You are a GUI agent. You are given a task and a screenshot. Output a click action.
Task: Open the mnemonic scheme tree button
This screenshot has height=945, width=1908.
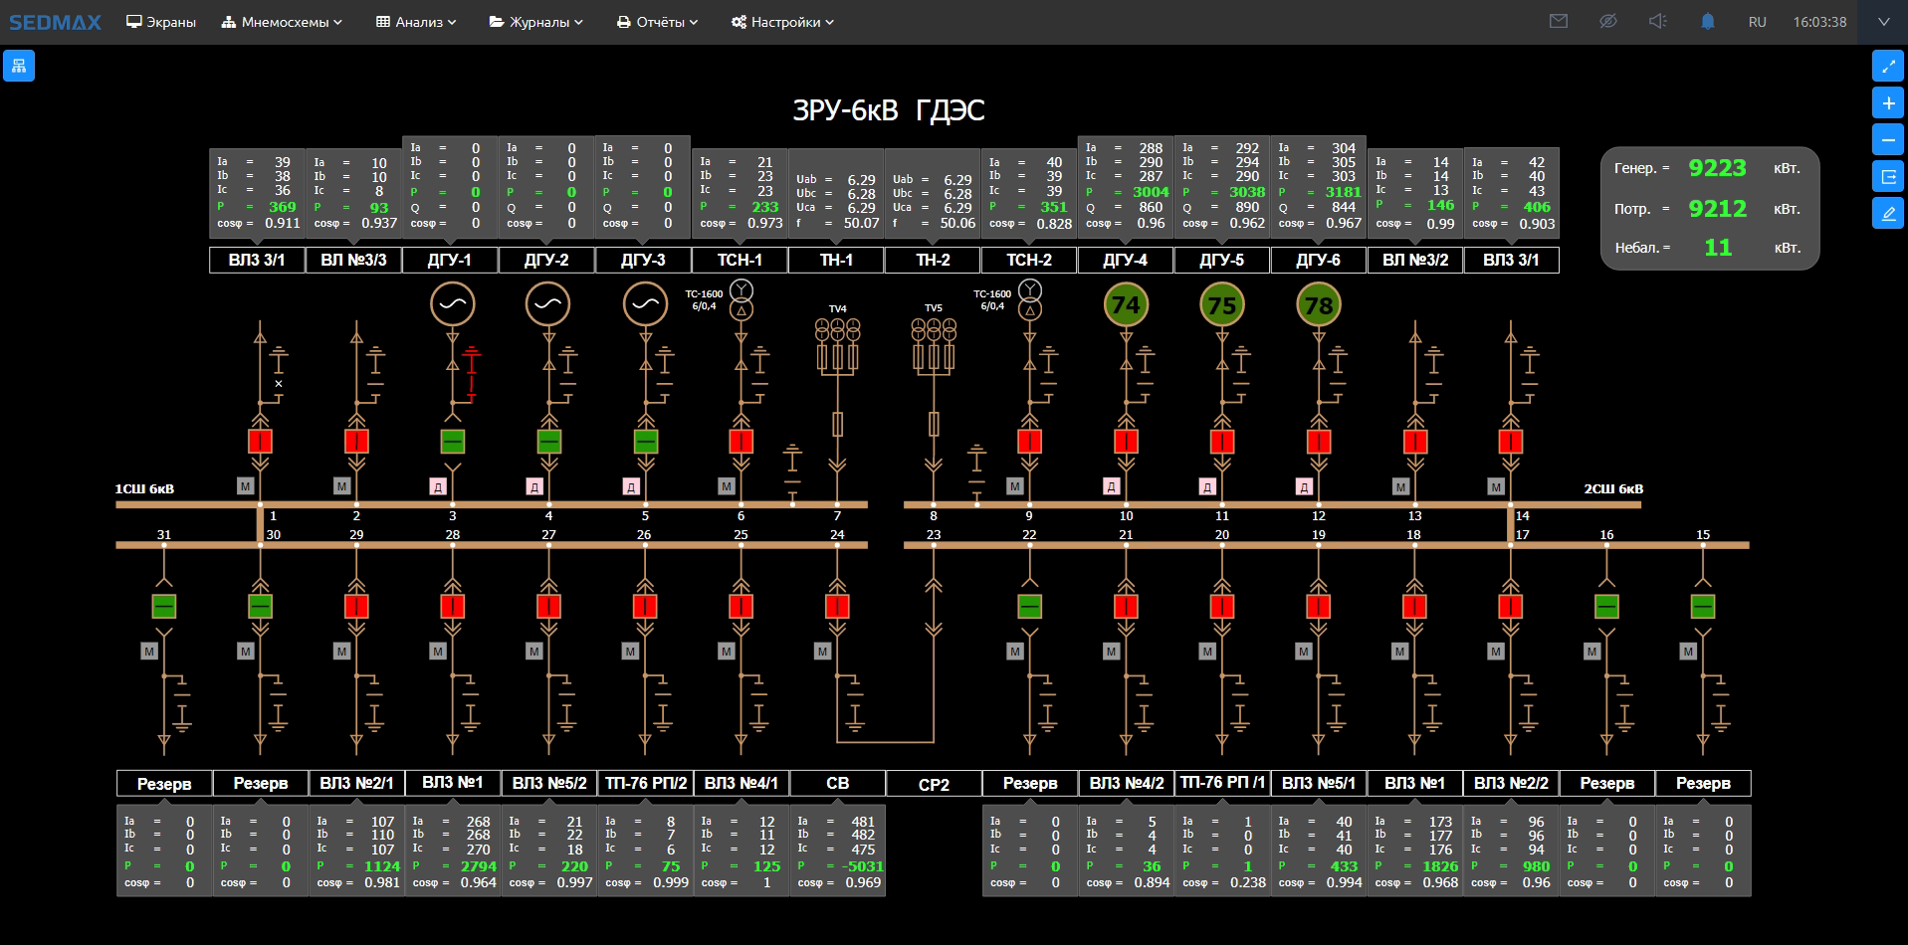(19, 66)
